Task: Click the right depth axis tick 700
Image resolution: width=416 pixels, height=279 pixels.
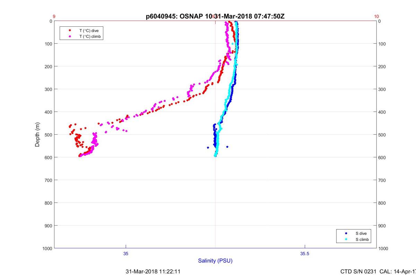Action: [x=382, y=180]
